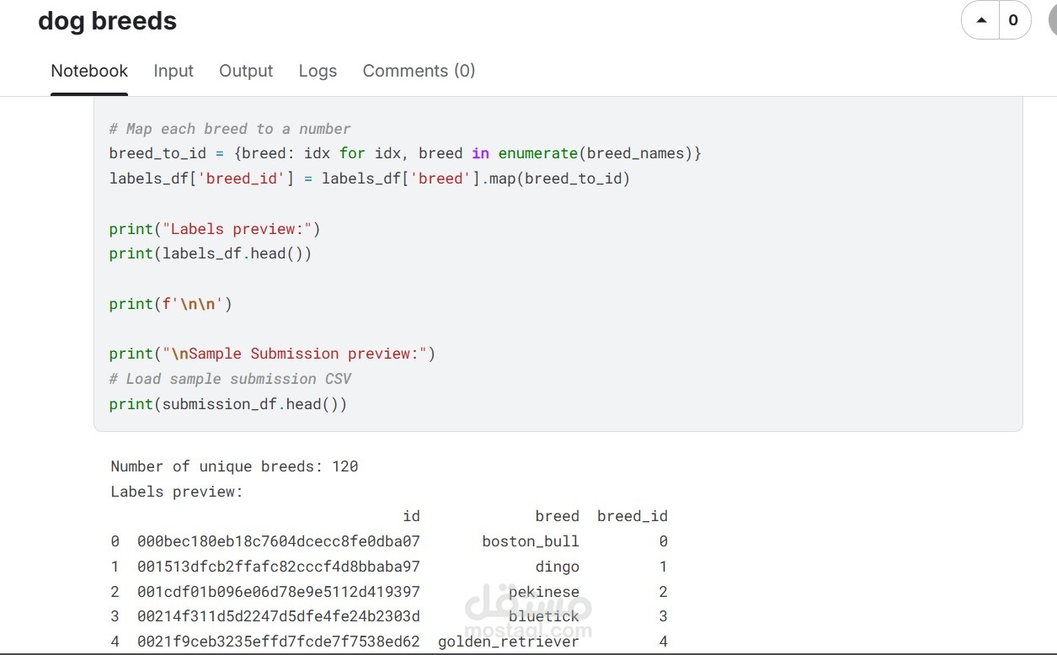Viewport: 1057px width, 655px height.
Task: Click the boston_bull value in output table
Action: [x=531, y=541]
